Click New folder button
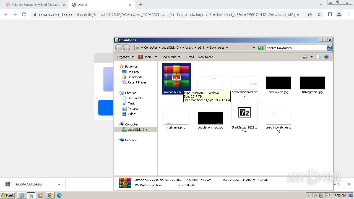The height and width of the screenshot is (199, 354). coord(205,57)
